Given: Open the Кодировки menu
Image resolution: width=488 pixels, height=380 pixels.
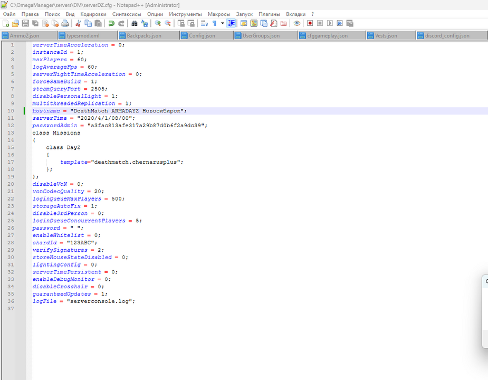Looking at the screenshot, I should click(93, 14).
